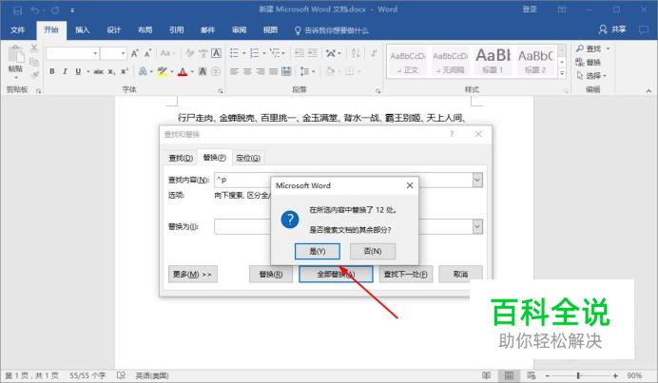Image resolution: width=658 pixels, height=383 pixels.
Task: Click zoom in plus button
Action: tap(615, 375)
